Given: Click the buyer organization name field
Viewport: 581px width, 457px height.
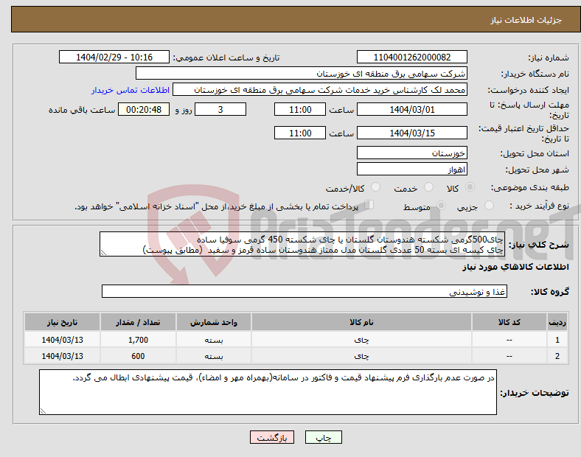Looking at the screenshot, I should click(x=302, y=73).
